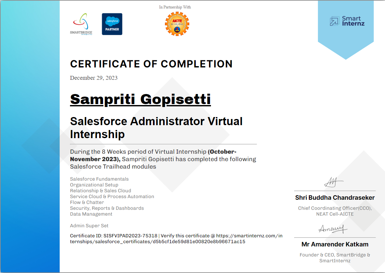385x273 pixels.
Task: Click the date December 29, 2023
Action: tap(94, 78)
